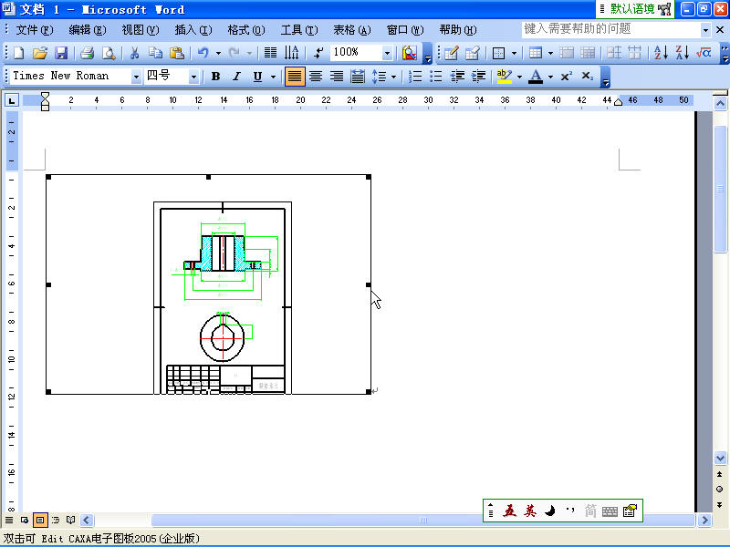Apply the yellow highlight marker
The height and width of the screenshot is (547, 730).
(505, 77)
